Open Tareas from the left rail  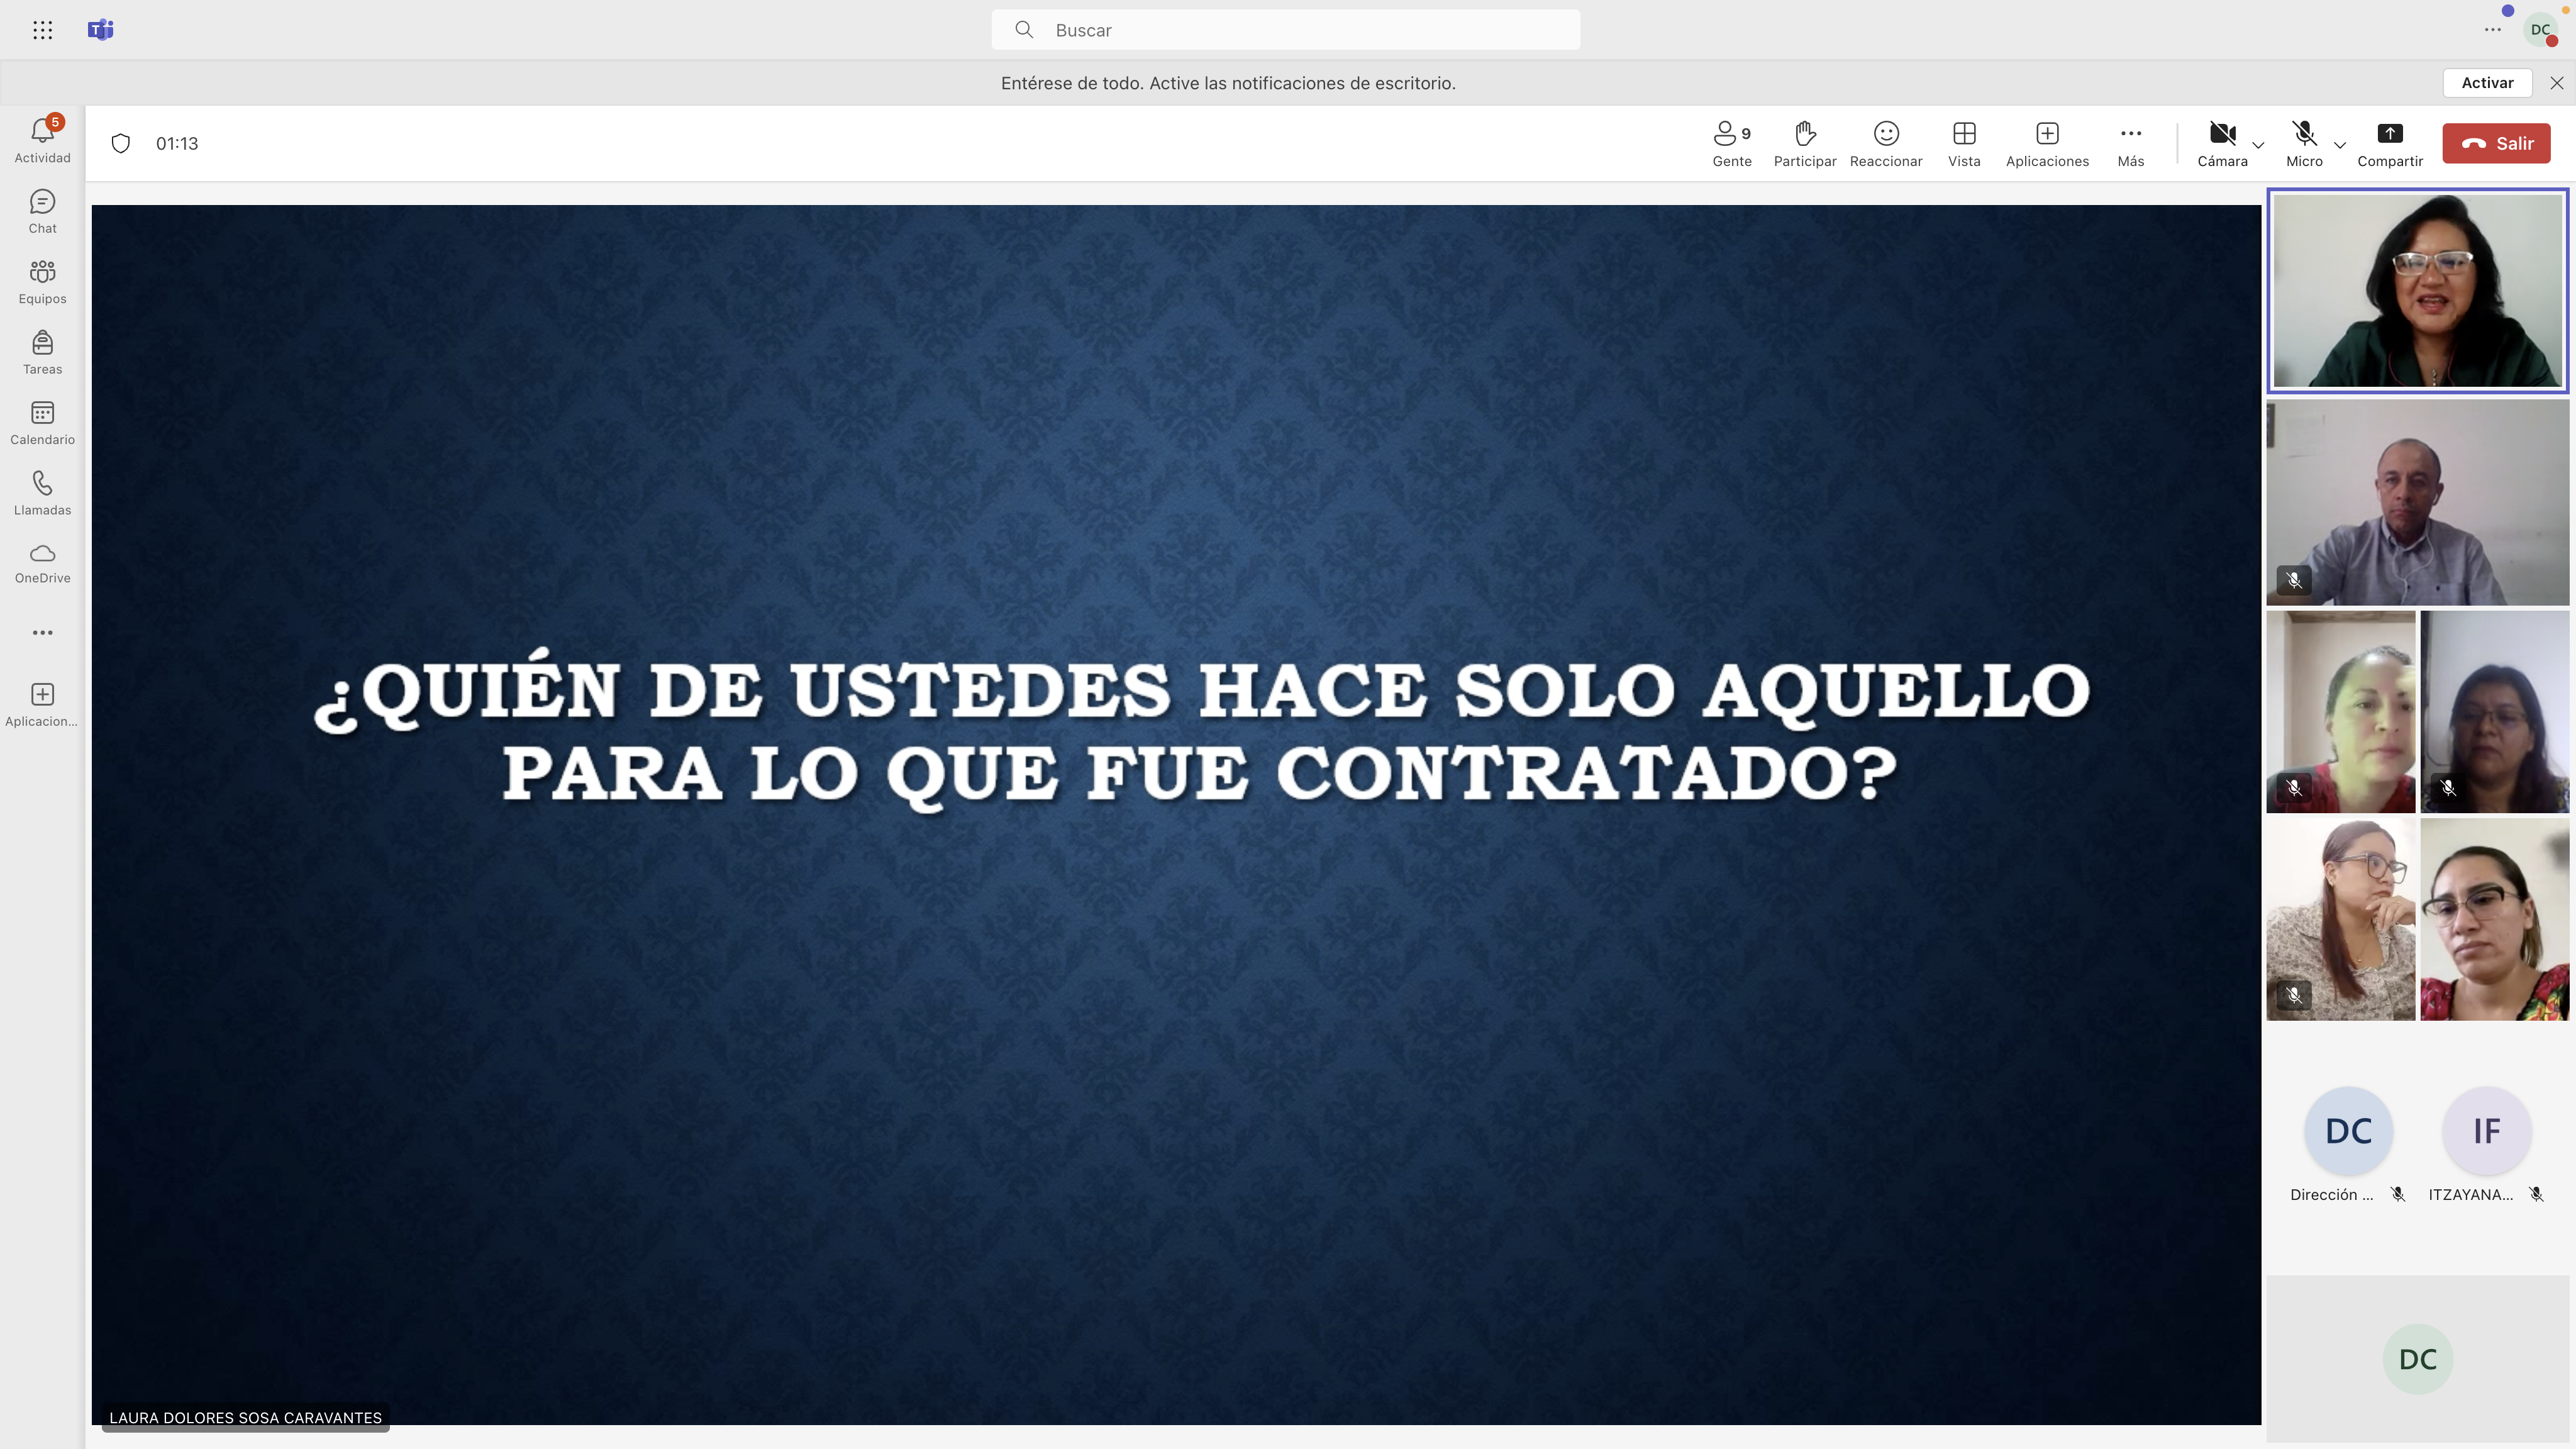click(x=42, y=353)
